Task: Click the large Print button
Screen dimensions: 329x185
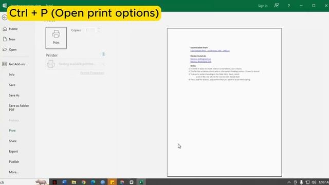Action: click(56, 38)
